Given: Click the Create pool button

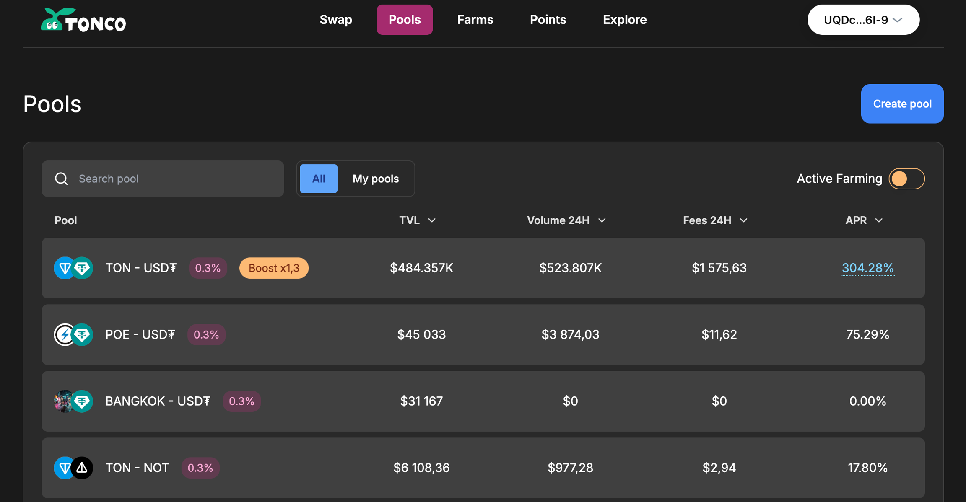Looking at the screenshot, I should [902, 104].
